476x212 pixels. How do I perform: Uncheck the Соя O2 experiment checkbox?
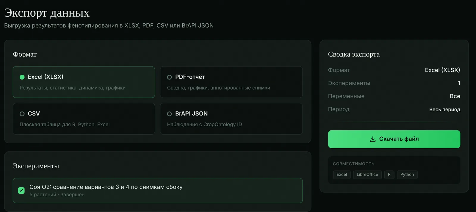(21, 190)
